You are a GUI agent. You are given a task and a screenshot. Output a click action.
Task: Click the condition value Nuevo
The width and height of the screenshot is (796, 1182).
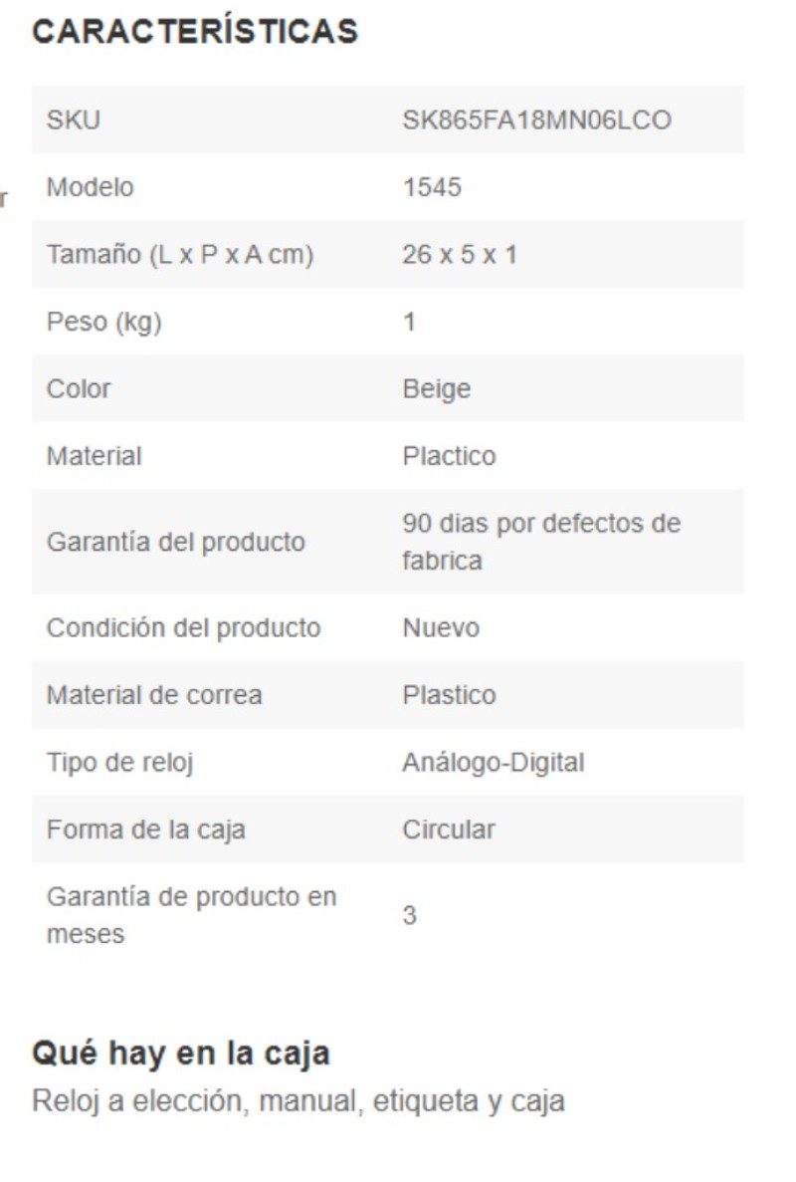pos(442,628)
